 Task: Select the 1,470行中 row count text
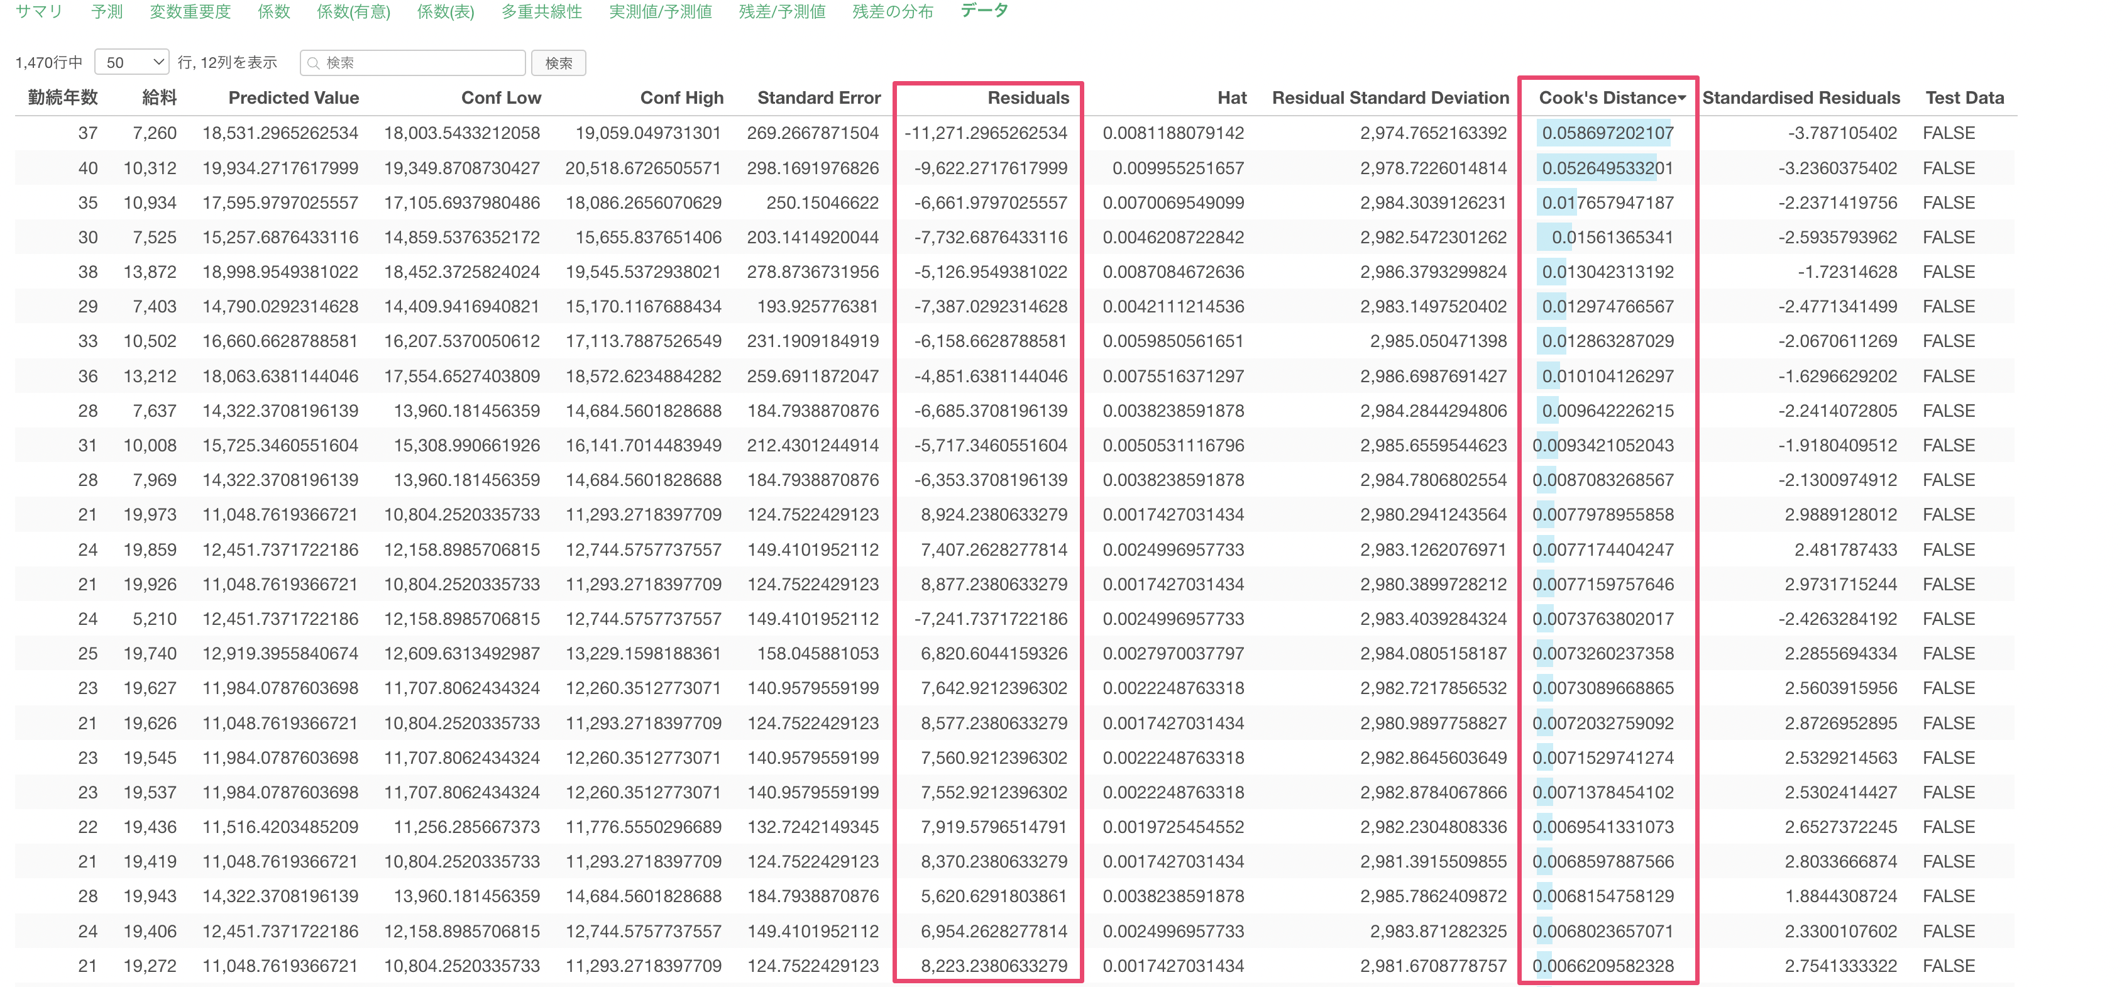click(x=48, y=63)
